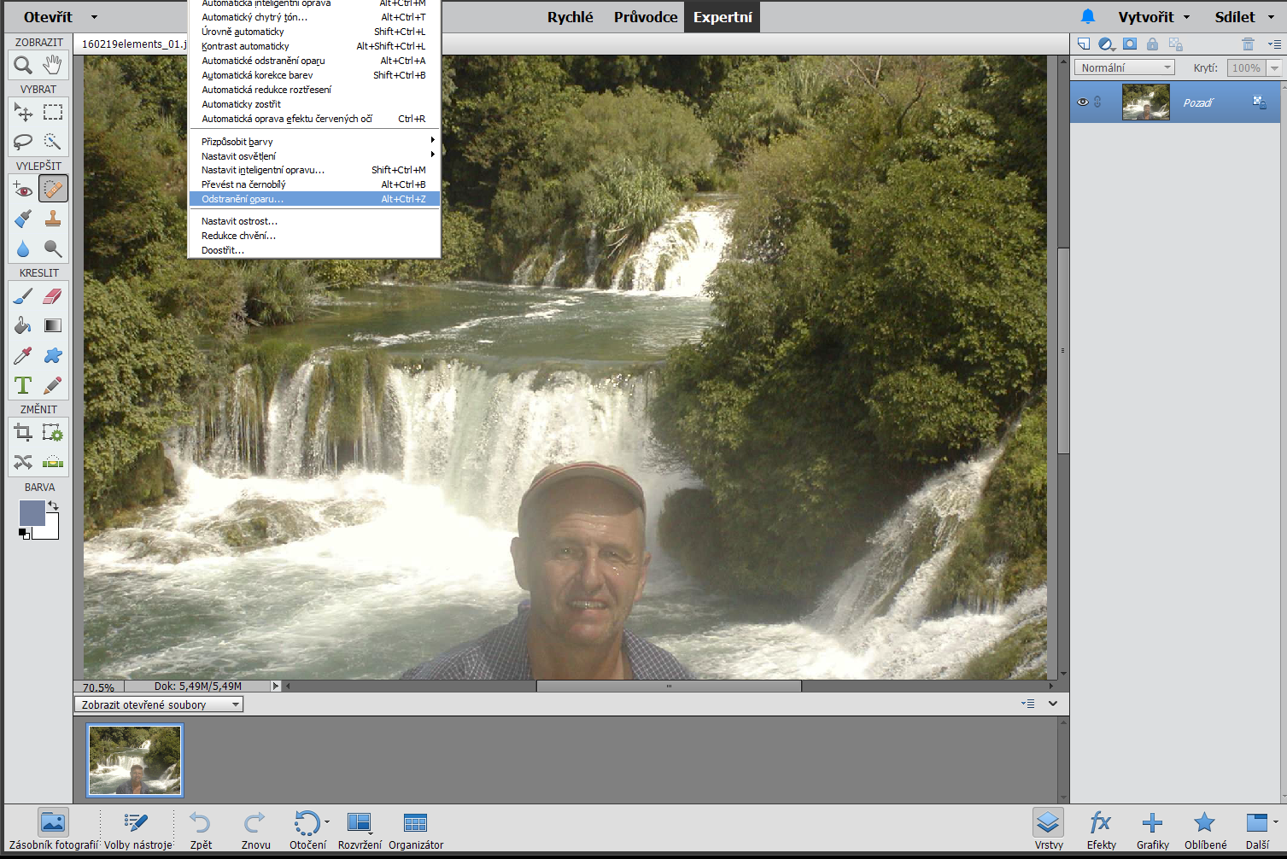Select the Hand tool
1287x859 pixels.
[x=53, y=65]
